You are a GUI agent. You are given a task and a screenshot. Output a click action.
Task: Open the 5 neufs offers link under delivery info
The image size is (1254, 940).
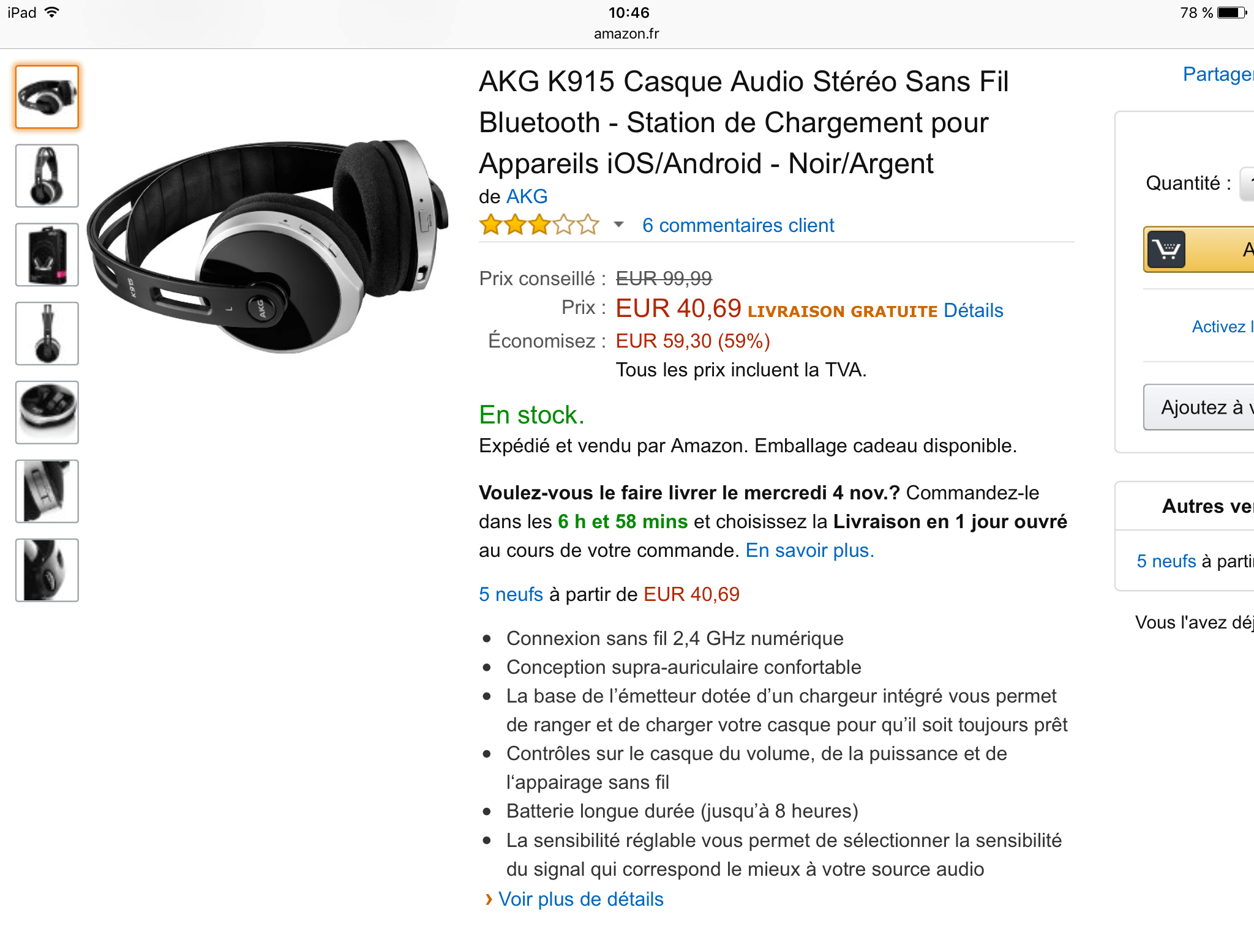[x=511, y=594]
